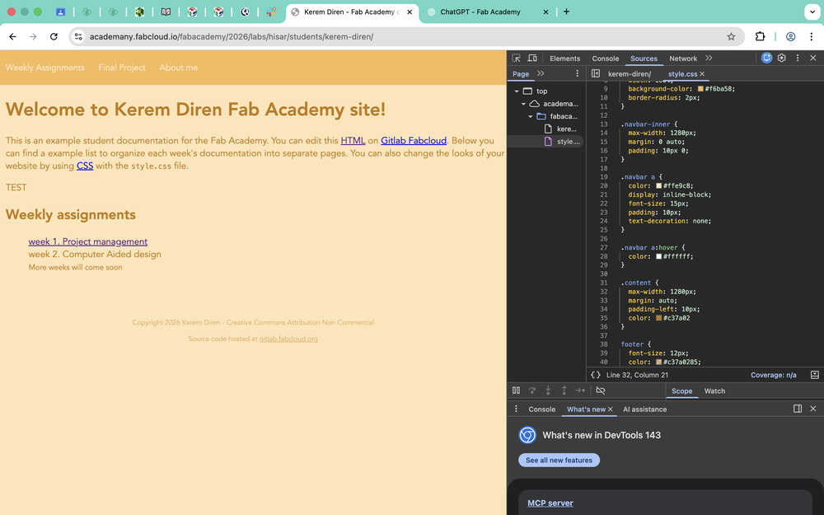Image resolution: width=824 pixels, height=515 pixels.
Task: Click See all new features button
Action: click(559, 460)
